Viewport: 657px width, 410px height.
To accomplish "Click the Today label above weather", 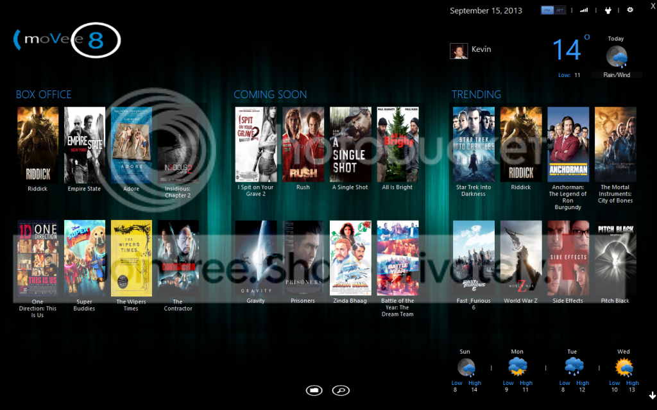I will click(616, 38).
